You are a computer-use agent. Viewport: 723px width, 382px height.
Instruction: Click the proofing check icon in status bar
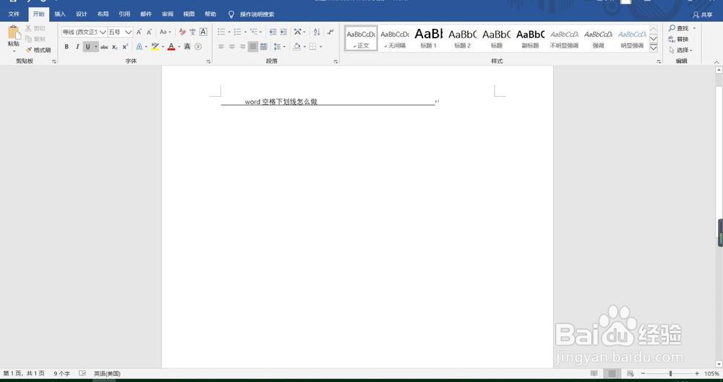tap(82, 373)
